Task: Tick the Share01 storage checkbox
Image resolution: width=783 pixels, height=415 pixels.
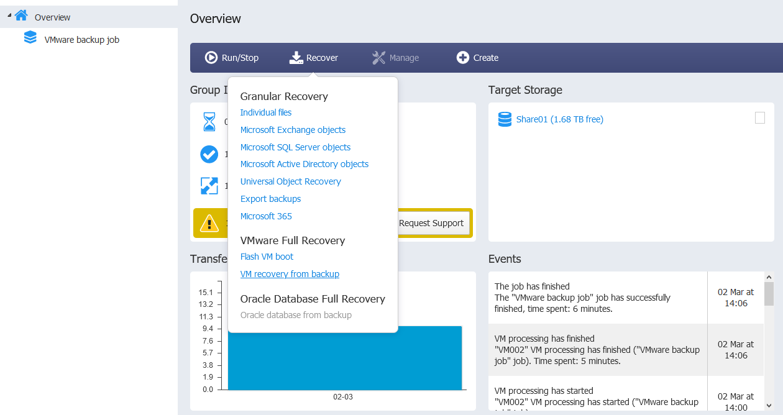Action: (x=760, y=118)
